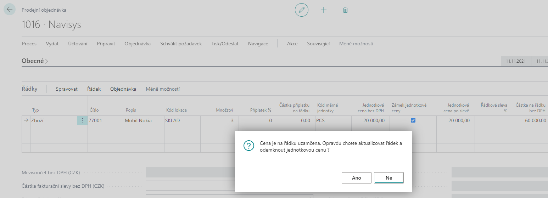The width and height of the screenshot is (548, 198).
Task: Click the row selector arrow beside Zboží
Action: click(26, 120)
